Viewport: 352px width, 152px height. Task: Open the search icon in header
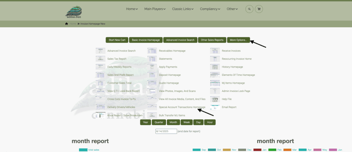(250, 9)
